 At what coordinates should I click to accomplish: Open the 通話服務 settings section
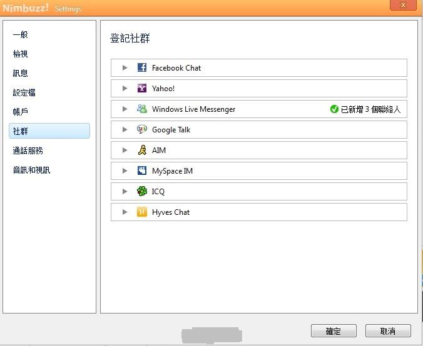[x=28, y=151]
